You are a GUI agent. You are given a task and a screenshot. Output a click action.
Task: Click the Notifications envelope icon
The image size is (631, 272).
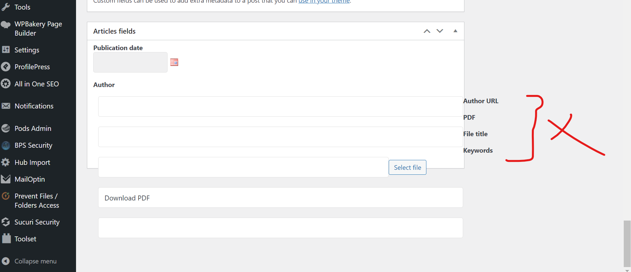click(x=6, y=106)
